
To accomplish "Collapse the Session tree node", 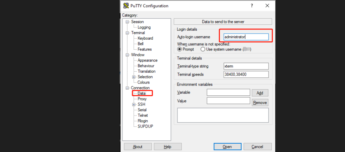I will 127,22.
